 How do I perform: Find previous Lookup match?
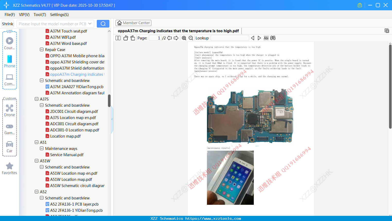tap(252, 38)
